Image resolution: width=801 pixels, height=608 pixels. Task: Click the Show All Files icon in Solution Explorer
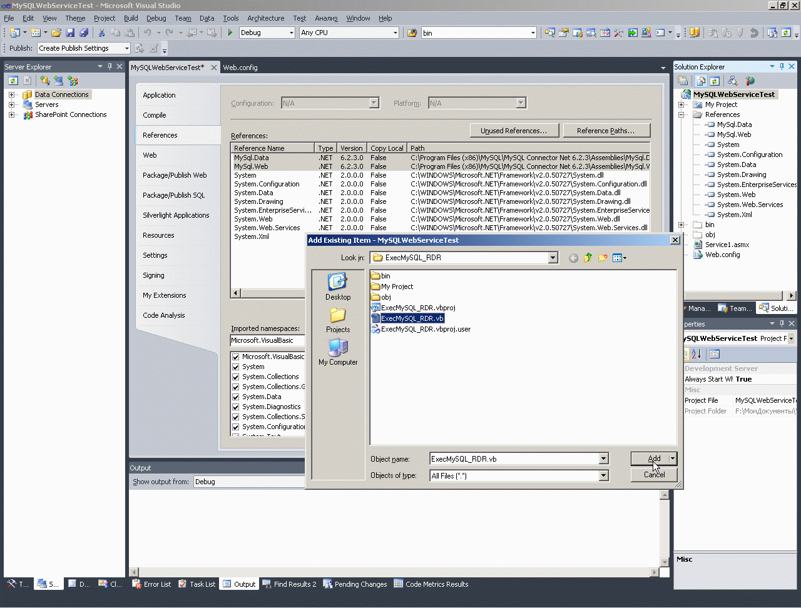[700, 81]
